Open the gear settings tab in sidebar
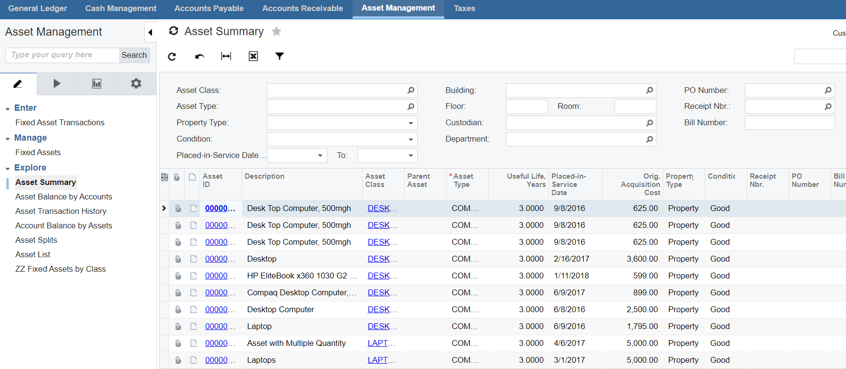Viewport: 846px width, 369px height. 136,84
